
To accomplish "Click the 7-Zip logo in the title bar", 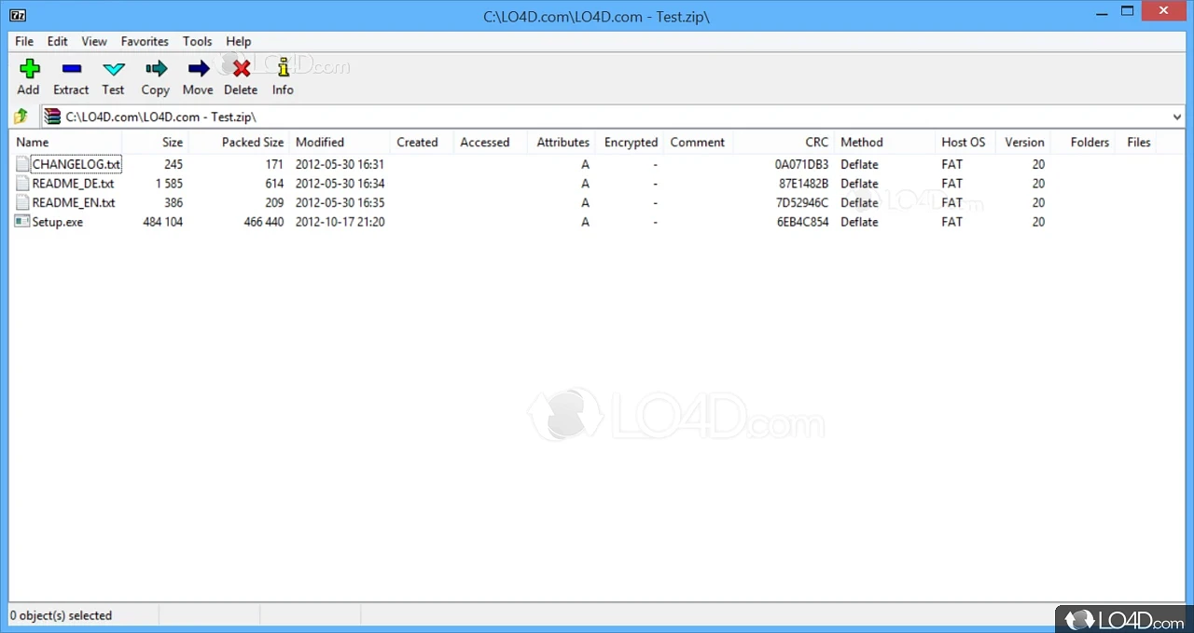I will click(x=18, y=15).
